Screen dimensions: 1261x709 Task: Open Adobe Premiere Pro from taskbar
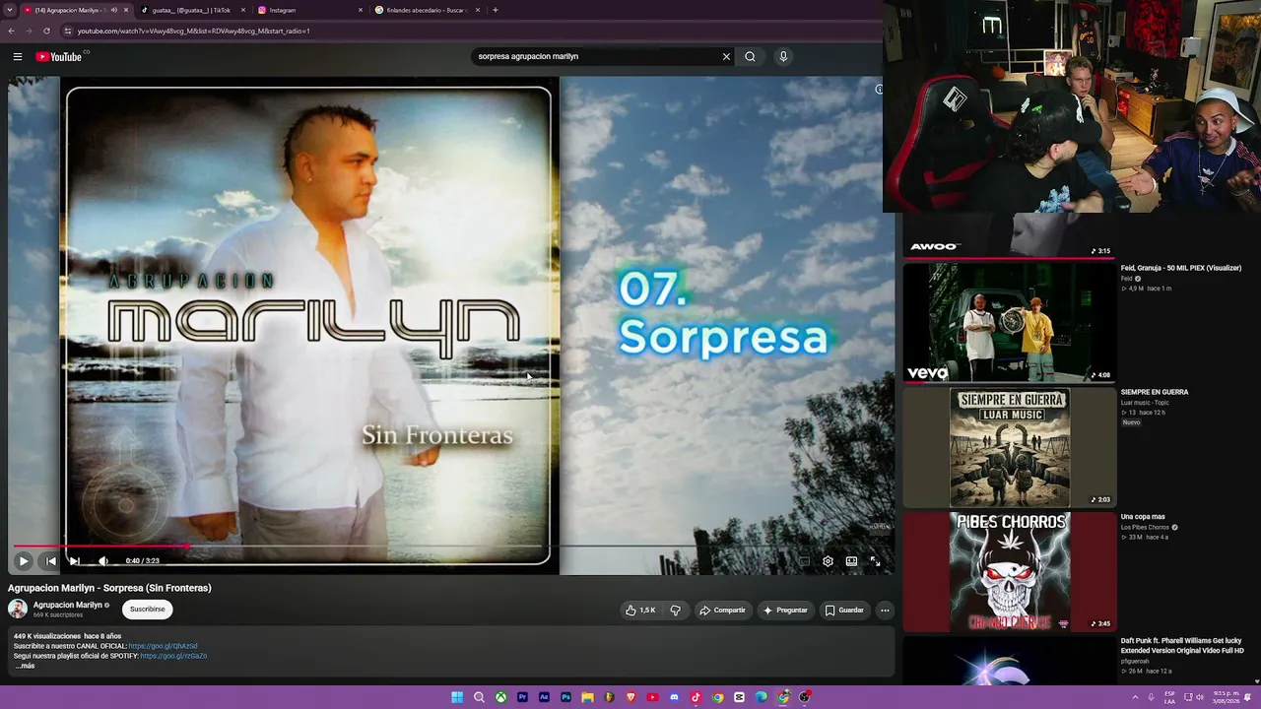point(522,697)
